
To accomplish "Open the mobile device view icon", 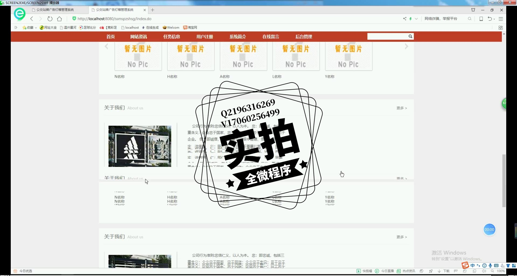I will [481, 19].
